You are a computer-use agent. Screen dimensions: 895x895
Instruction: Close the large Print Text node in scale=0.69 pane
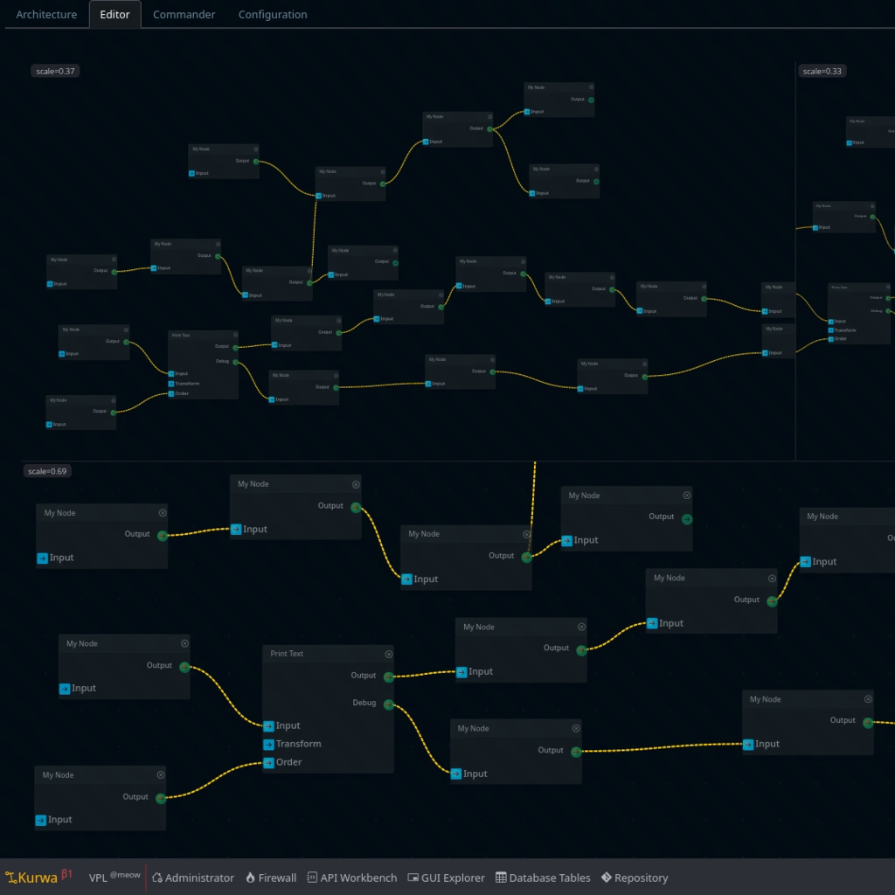coord(389,654)
